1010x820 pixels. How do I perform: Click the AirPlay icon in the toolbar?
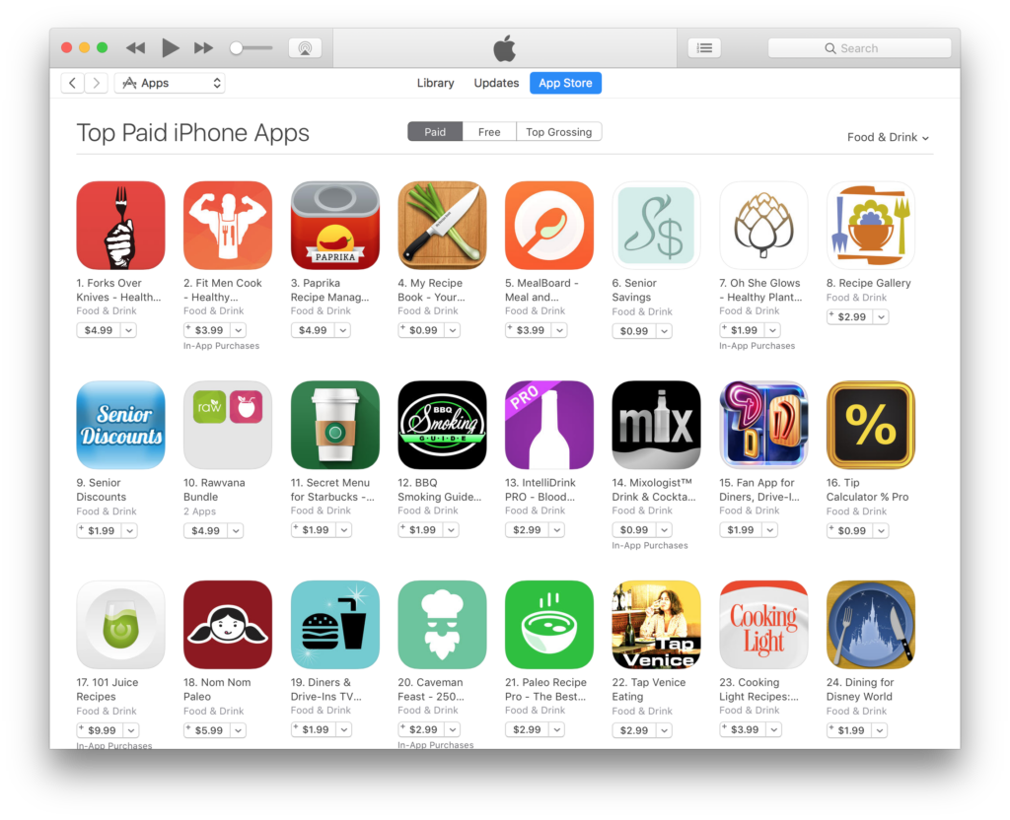pyautogui.click(x=306, y=48)
